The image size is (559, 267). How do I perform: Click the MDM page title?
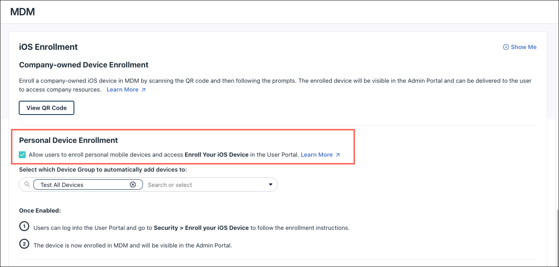[x=23, y=12]
